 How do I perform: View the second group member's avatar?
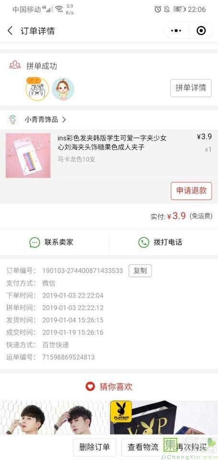(63, 89)
